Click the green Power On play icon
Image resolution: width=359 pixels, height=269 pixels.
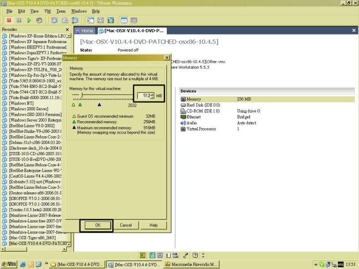pos(29,20)
